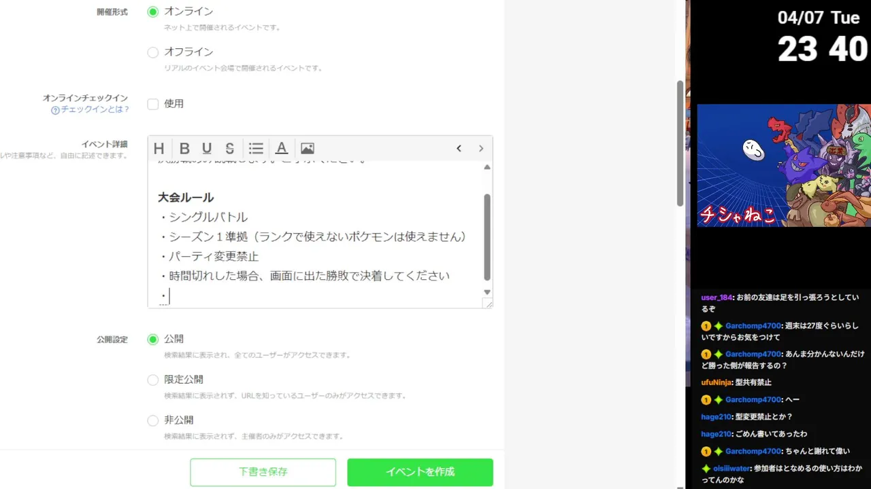
Task: Open the チェックインとは？ help link
Action: [x=95, y=109]
